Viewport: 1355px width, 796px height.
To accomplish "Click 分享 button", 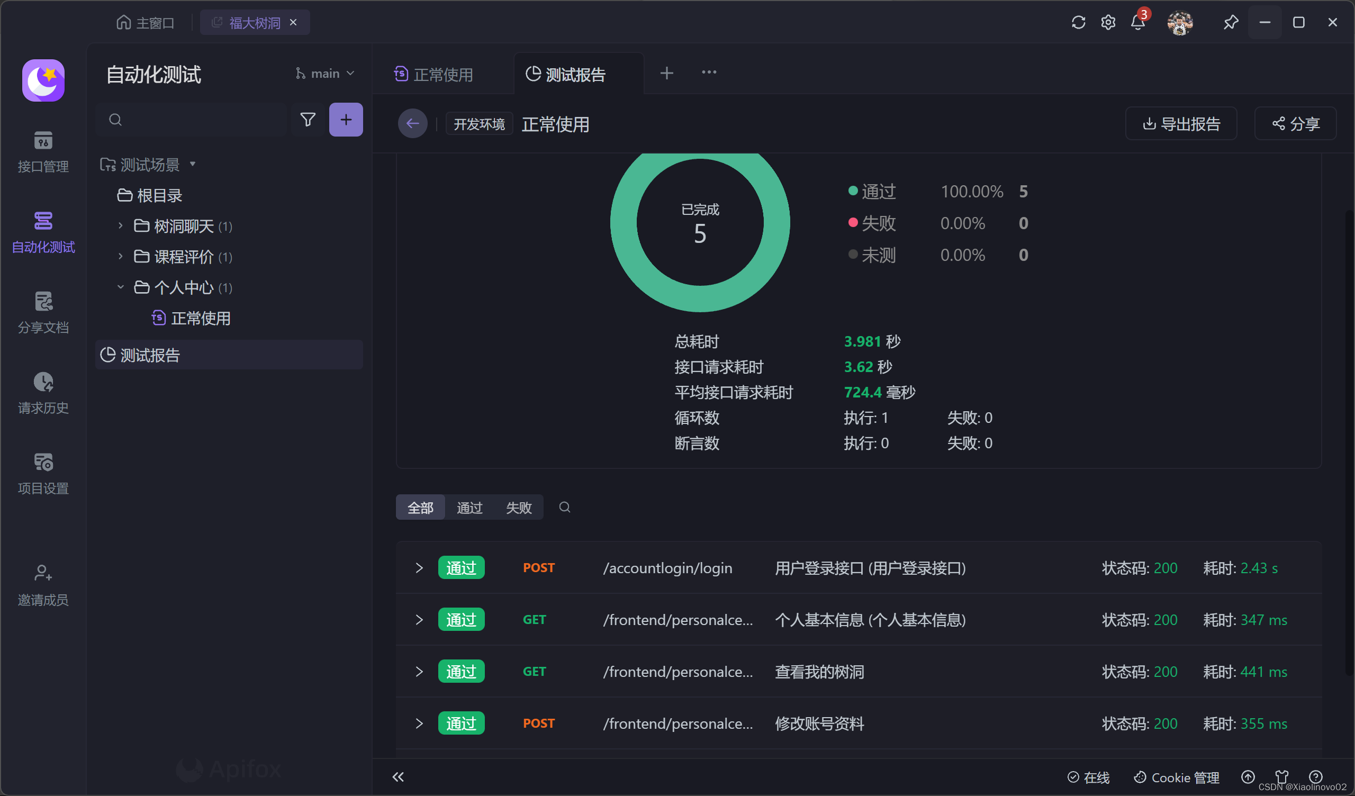I will pos(1295,124).
